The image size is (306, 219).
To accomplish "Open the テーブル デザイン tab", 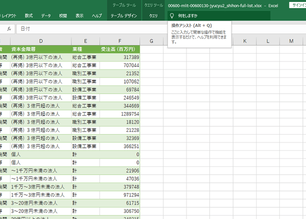I will tap(124, 16).
